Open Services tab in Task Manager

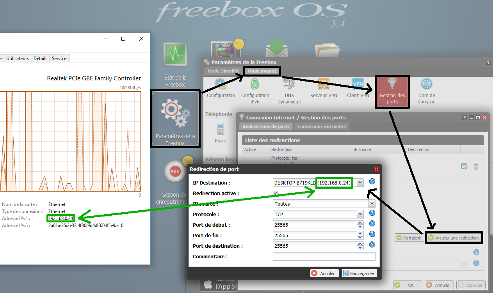point(60,59)
